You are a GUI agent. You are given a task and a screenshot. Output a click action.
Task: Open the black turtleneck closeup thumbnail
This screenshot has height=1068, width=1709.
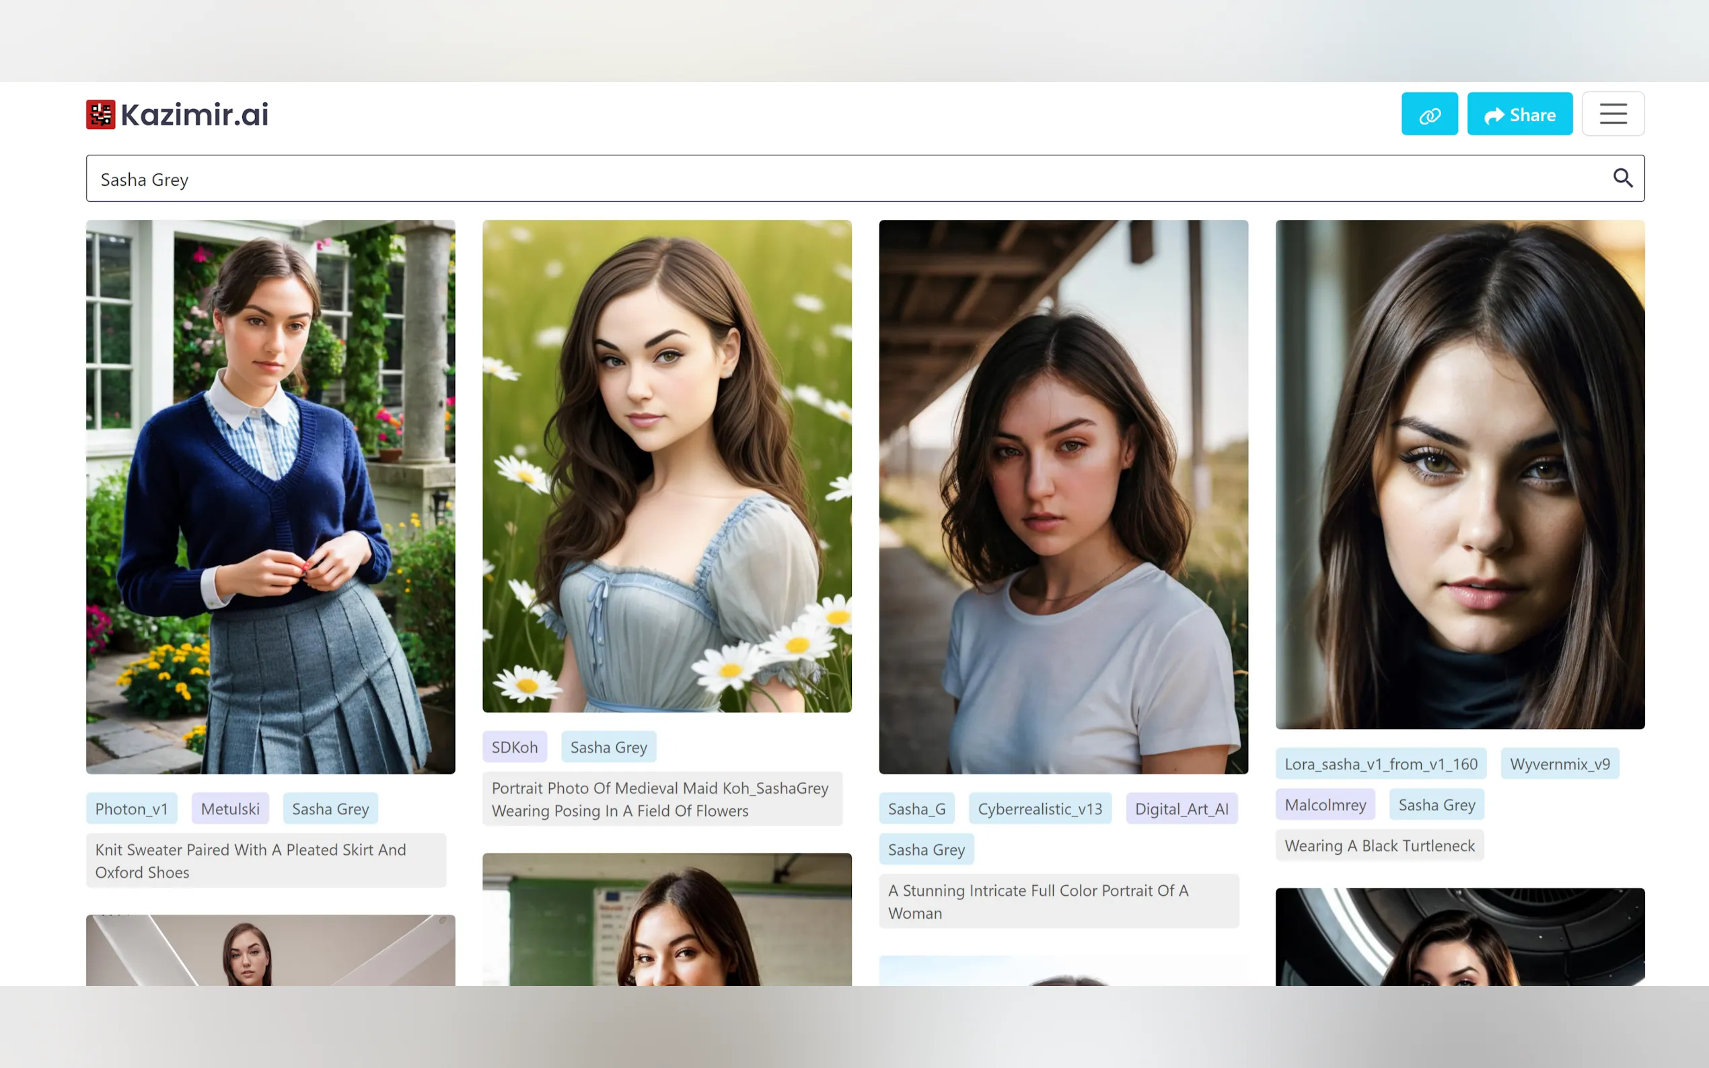(x=1459, y=474)
